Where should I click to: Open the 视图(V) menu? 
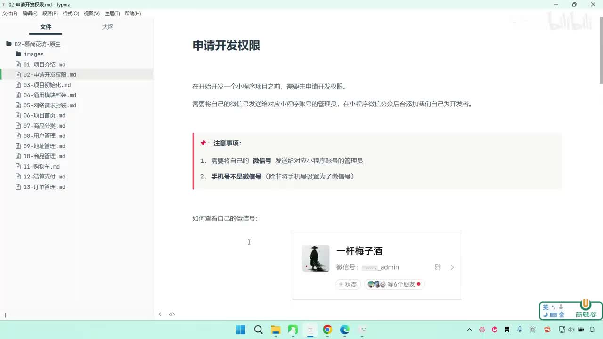[x=91, y=13]
